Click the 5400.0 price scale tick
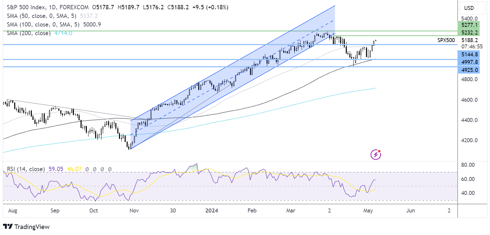This screenshot has height=235, width=490. tap(469, 19)
